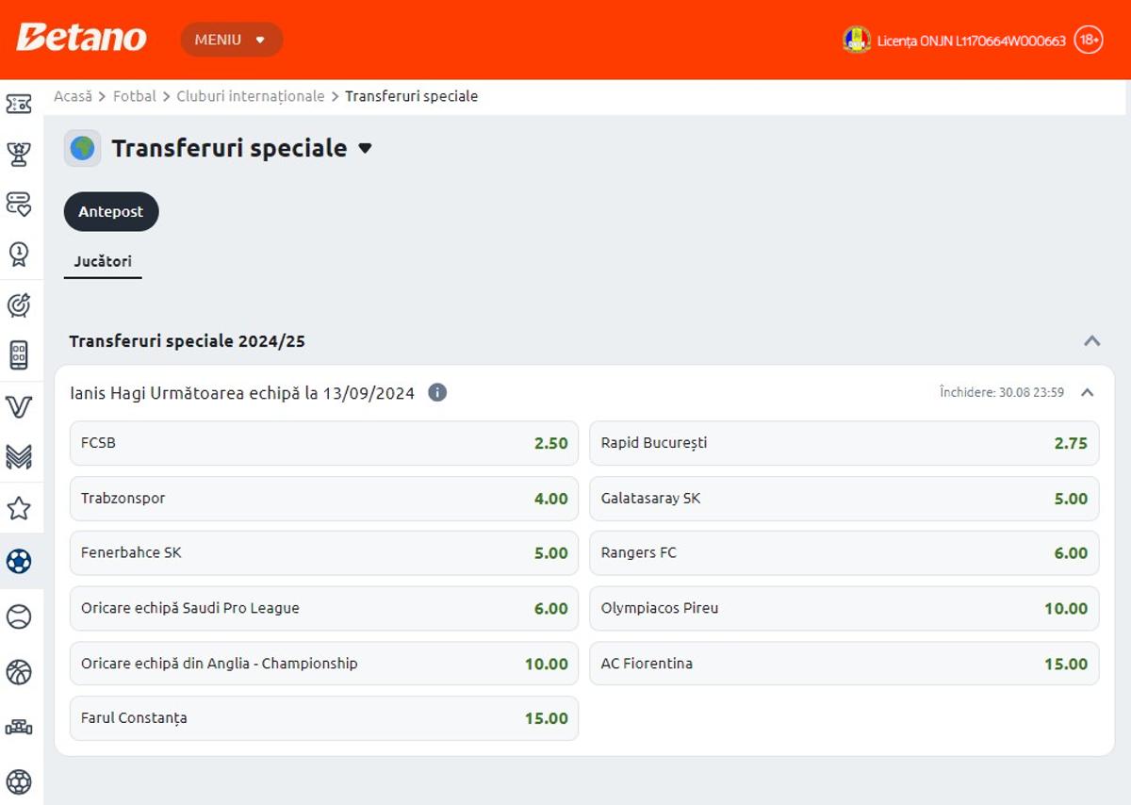This screenshot has width=1131, height=805.
Task: Click the Licența ONJN license number text
Action: (x=972, y=41)
